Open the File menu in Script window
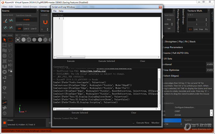This screenshot has width=215, height=134. point(55,11)
